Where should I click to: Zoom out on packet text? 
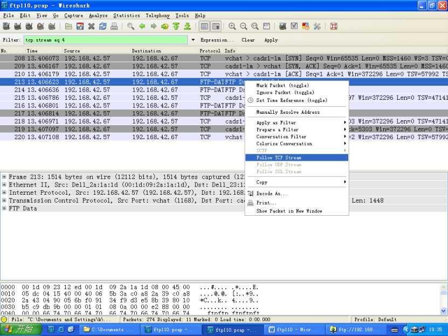tap(244, 26)
